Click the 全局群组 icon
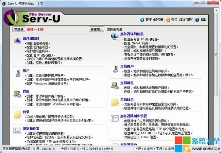This screenshot has width=221, height=153. click(115, 85)
